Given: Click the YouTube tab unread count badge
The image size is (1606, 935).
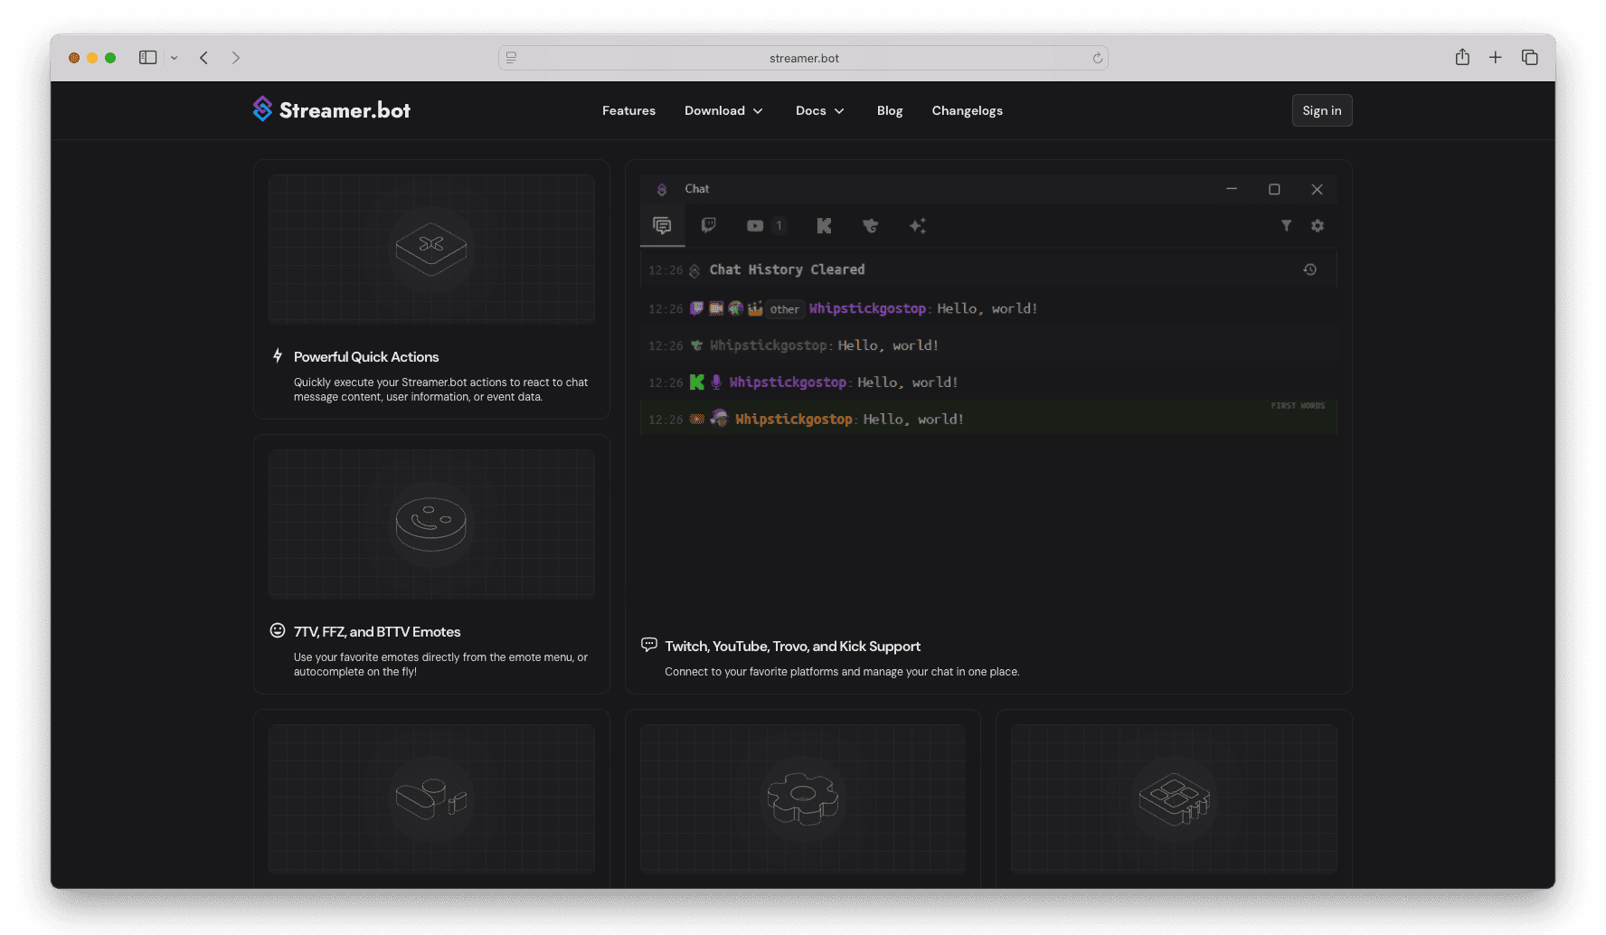Looking at the screenshot, I should pos(779,226).
